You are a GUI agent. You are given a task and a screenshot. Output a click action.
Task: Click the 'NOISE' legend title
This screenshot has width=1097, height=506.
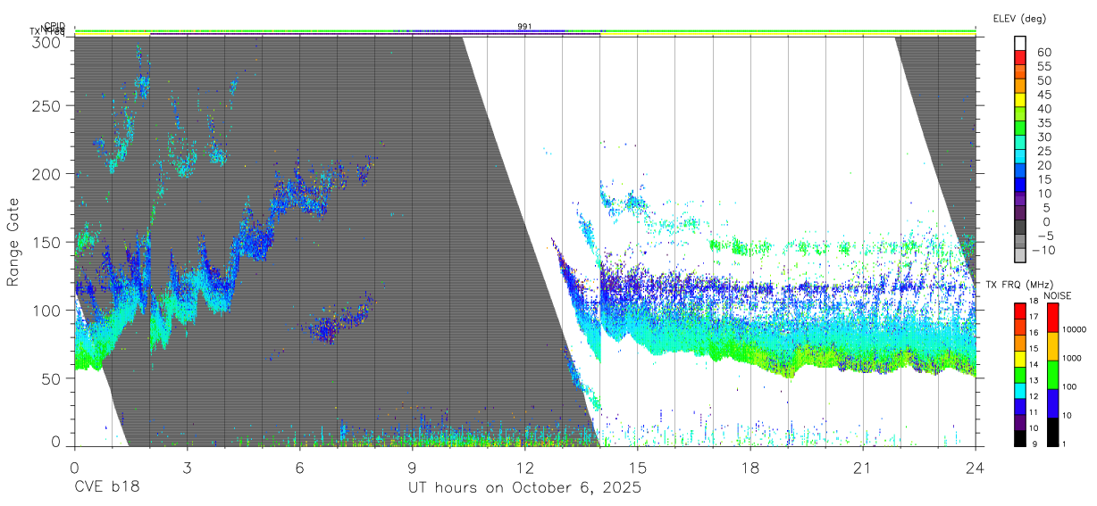coord(1057,294)
